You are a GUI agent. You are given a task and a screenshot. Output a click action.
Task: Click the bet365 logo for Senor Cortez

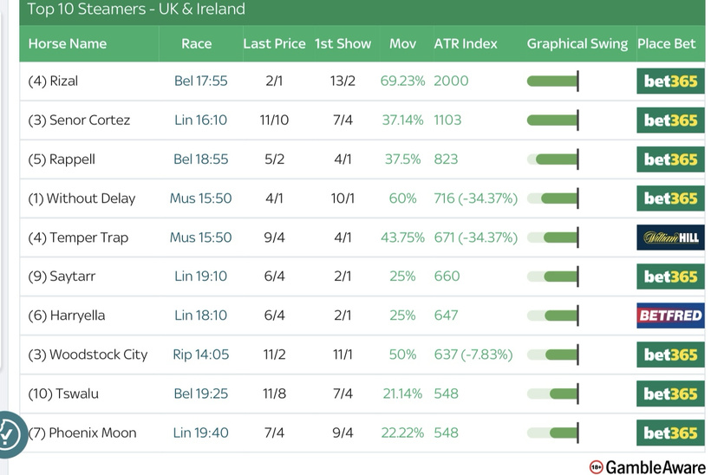pyautogui.click(x=670, y=120)
